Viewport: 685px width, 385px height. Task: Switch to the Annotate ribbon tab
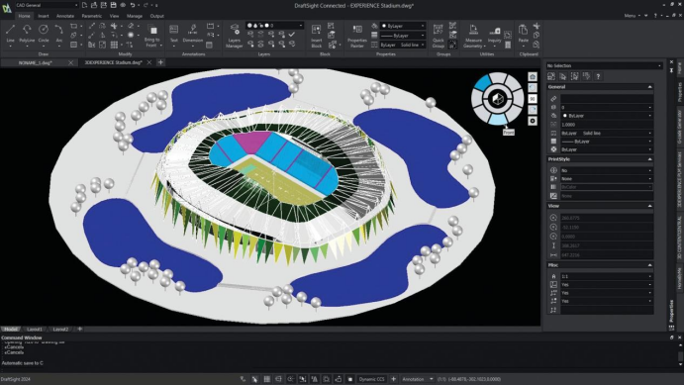[65, 16]
